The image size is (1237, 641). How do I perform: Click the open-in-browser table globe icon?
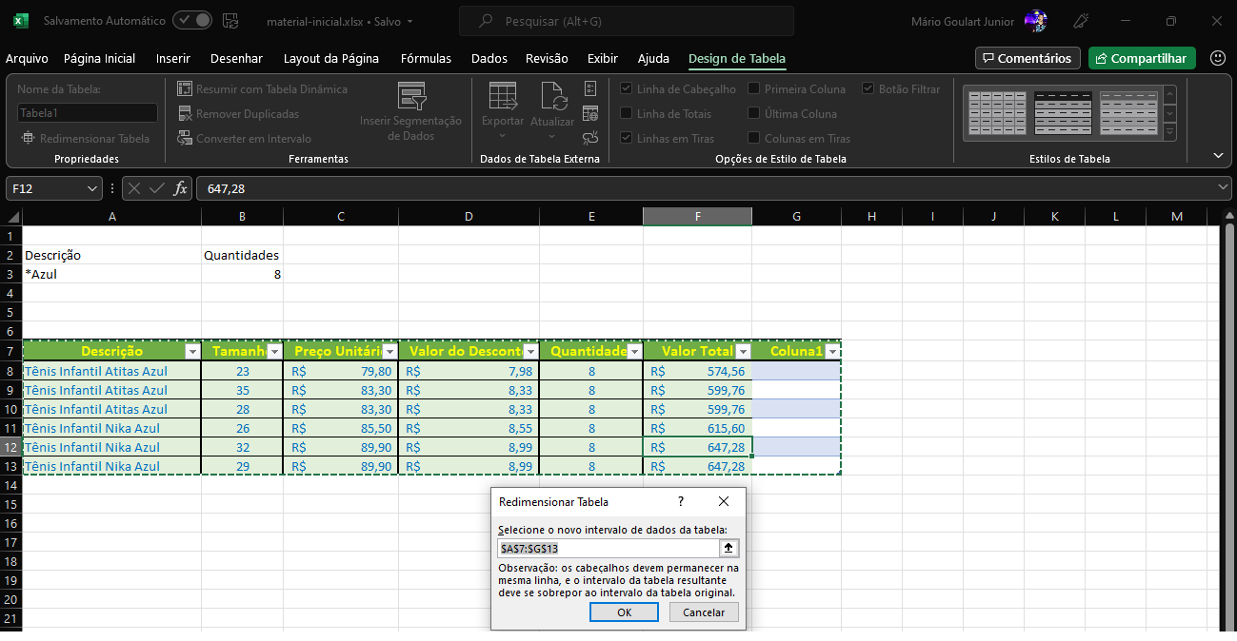coord(590,113)
